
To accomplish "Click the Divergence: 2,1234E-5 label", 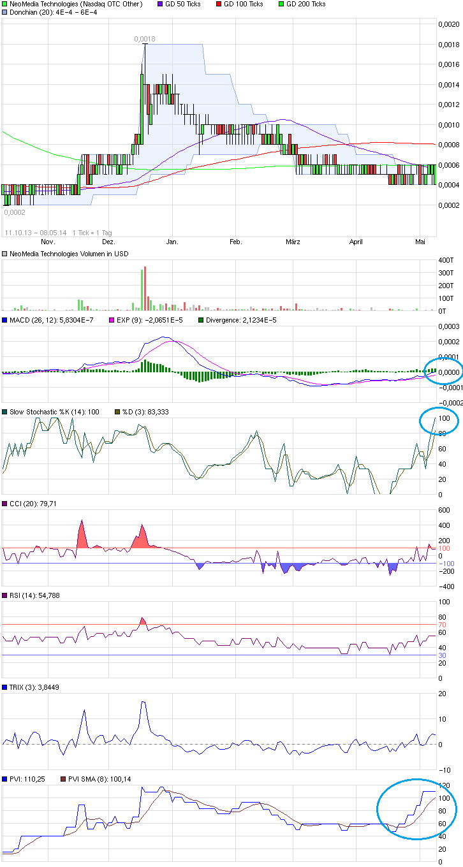I will [242, 320].
